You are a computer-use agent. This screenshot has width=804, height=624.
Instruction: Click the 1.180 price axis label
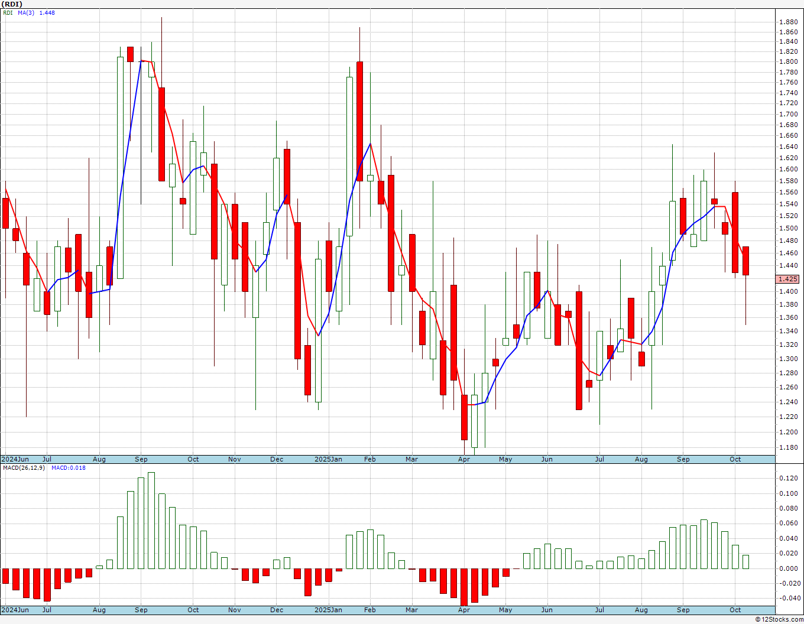point(788,447)
